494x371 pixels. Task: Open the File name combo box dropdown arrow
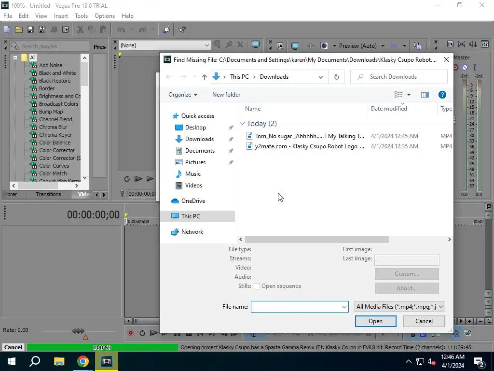pos(344,307)
